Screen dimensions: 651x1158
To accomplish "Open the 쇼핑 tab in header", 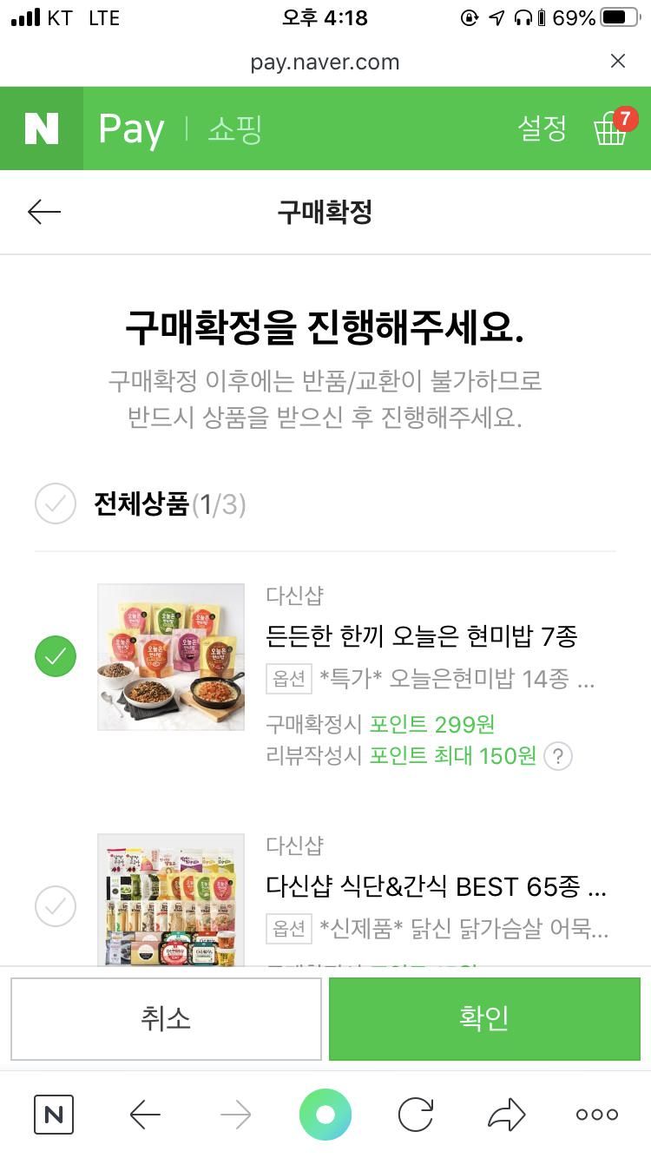I will pyautogui.click(x=234, y=129).
